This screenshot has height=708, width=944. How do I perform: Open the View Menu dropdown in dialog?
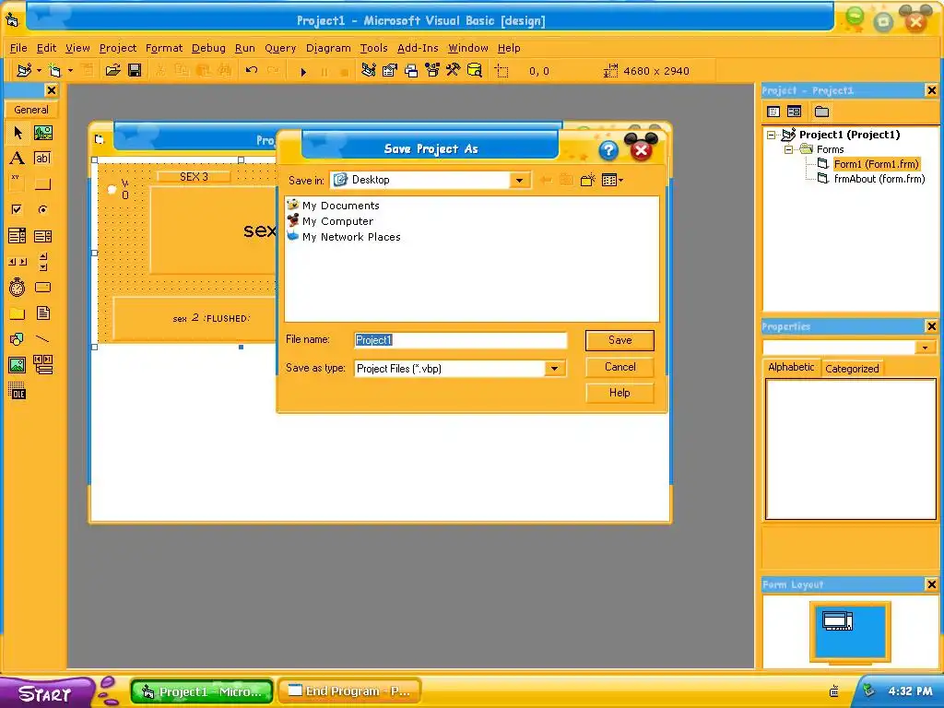click(x=613, y=180)
